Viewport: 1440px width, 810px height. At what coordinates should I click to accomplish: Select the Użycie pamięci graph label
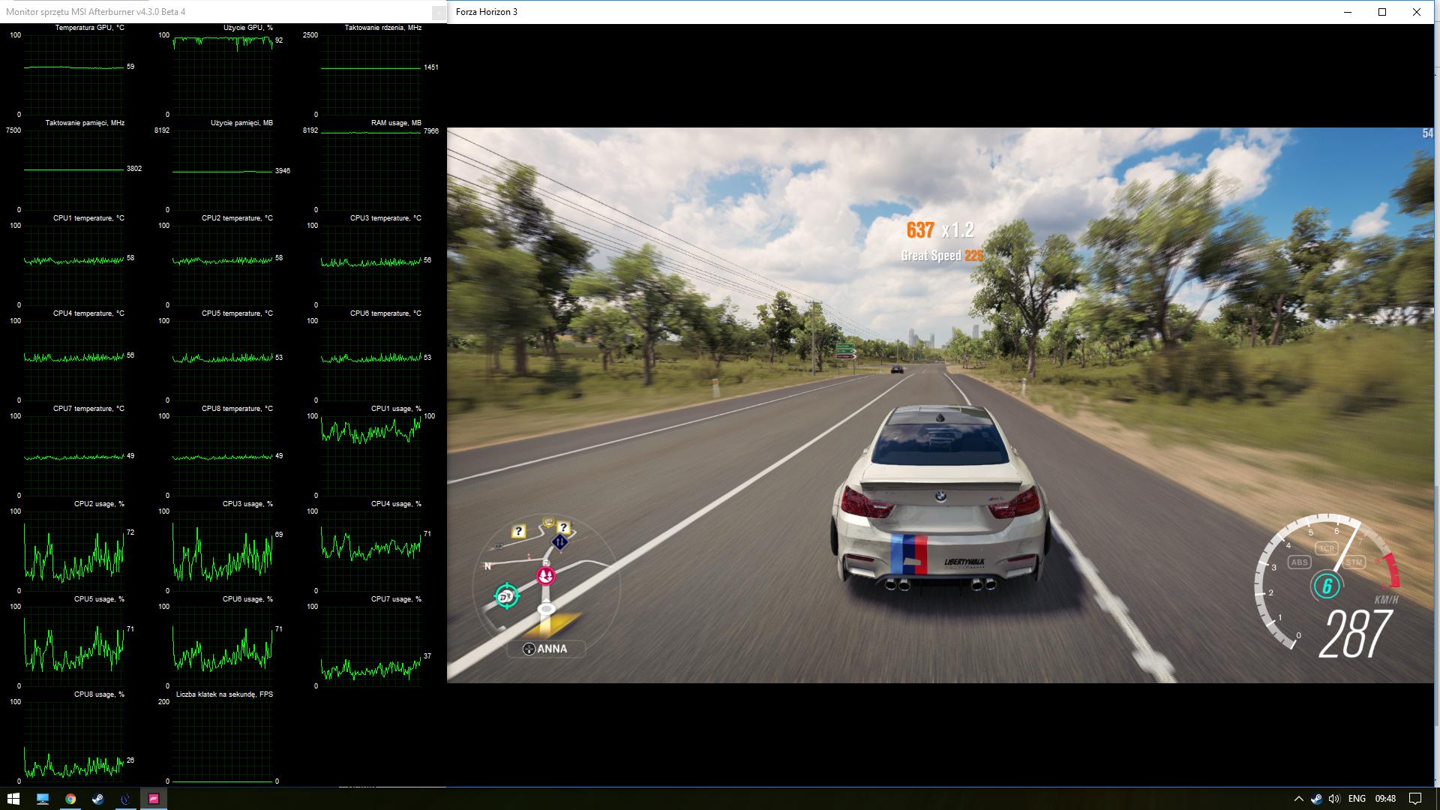(x=241, y=123)
